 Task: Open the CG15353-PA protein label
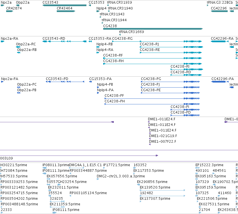pyautogui.click(x=100, y=79)
